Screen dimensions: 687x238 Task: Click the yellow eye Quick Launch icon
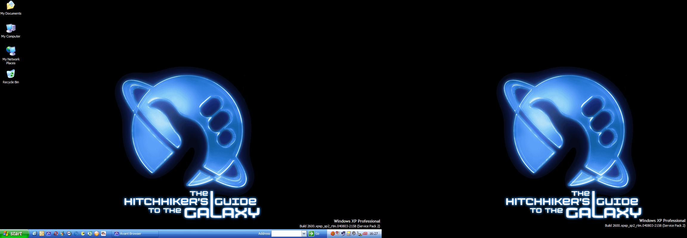pyautogui.click(x=83, y=234)
